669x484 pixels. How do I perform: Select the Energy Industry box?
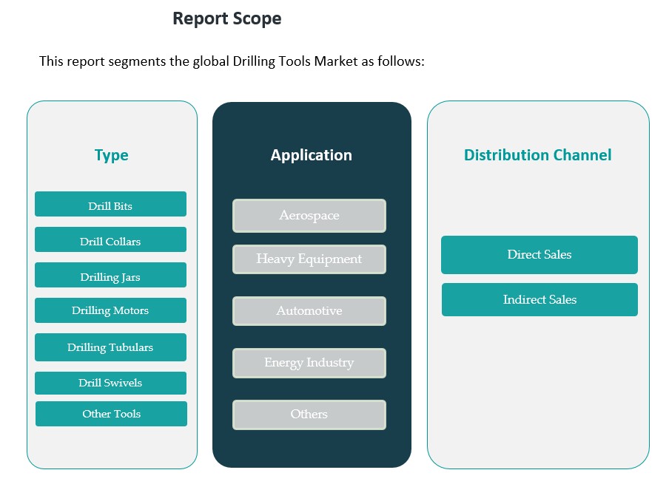coord(309,363)
